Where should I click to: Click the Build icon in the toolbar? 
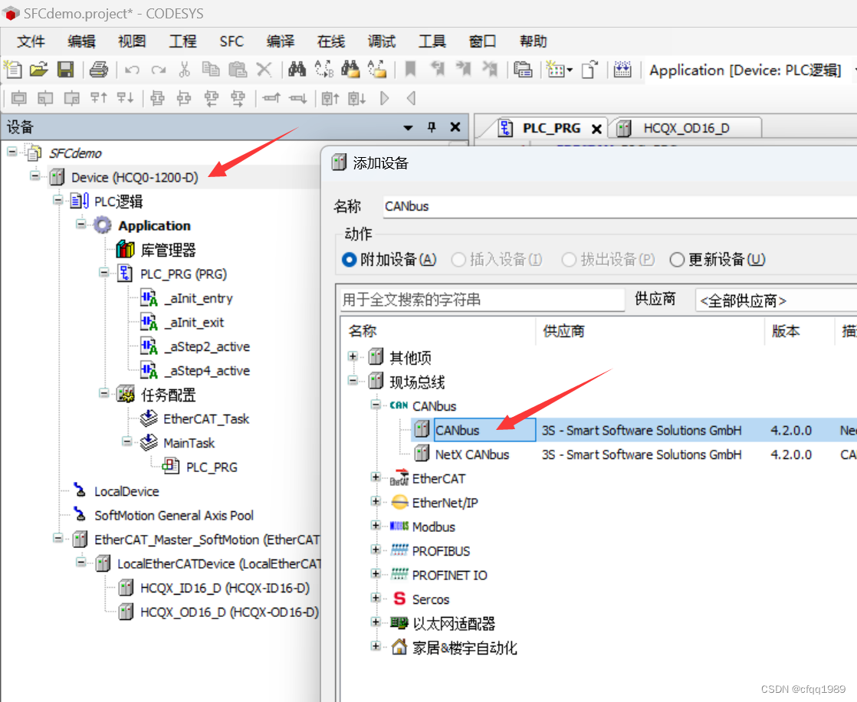(x=622, y=70)
